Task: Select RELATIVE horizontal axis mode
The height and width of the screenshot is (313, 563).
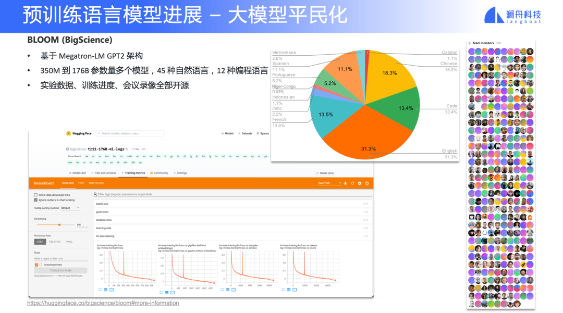Action: pos(55,242)
